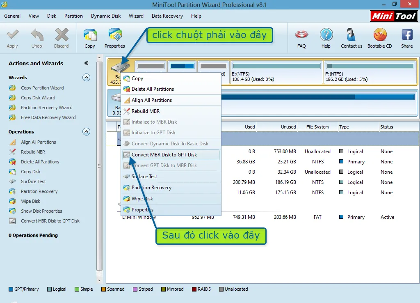Screen dimensions: 420x303
Task: Choose Delete All Partitions in context menu
Action: click(171, 89)
